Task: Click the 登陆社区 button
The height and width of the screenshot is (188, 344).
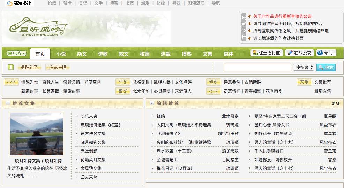Action: (29, 68)
